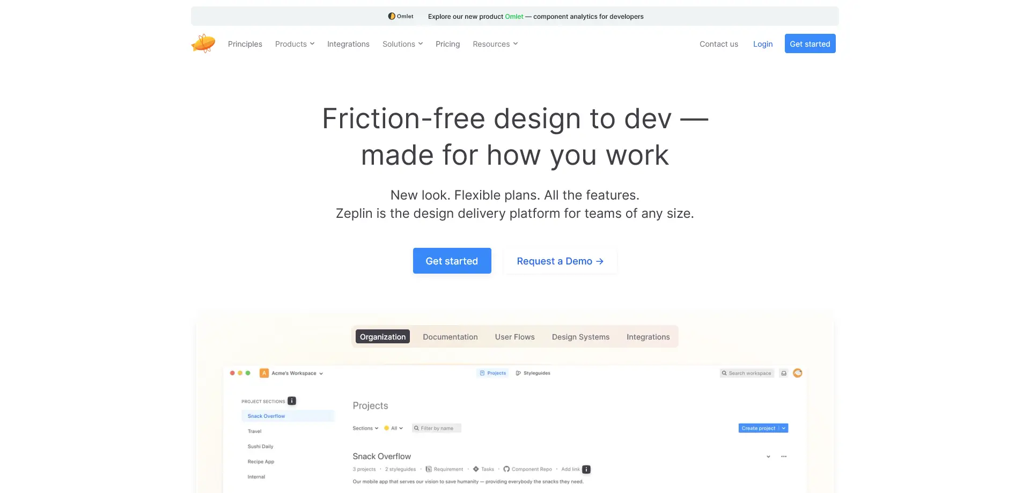Follow the green Omlet link in the banner

point(514,17)
